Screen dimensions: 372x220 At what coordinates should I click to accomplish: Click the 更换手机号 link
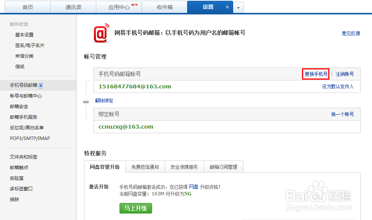point(316,74)
